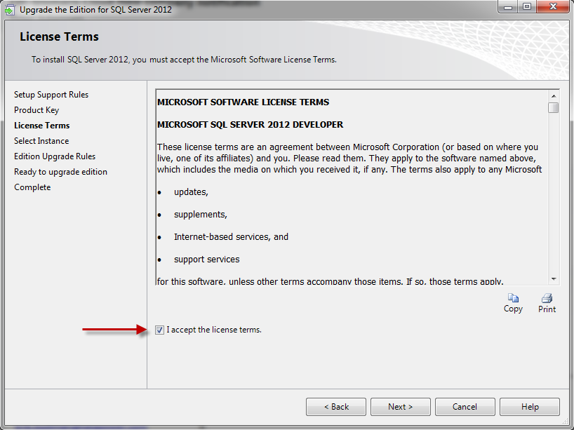Click the setup window title bar icon
Screen dimensions: 574x430
tap(10, 10)
